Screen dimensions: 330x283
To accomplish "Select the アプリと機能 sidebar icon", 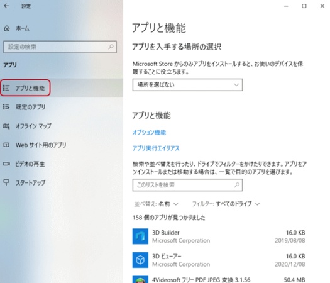I will click(6, 88).
